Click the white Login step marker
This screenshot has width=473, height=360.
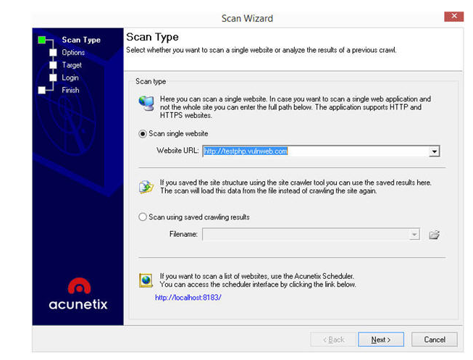coord(53,78)
